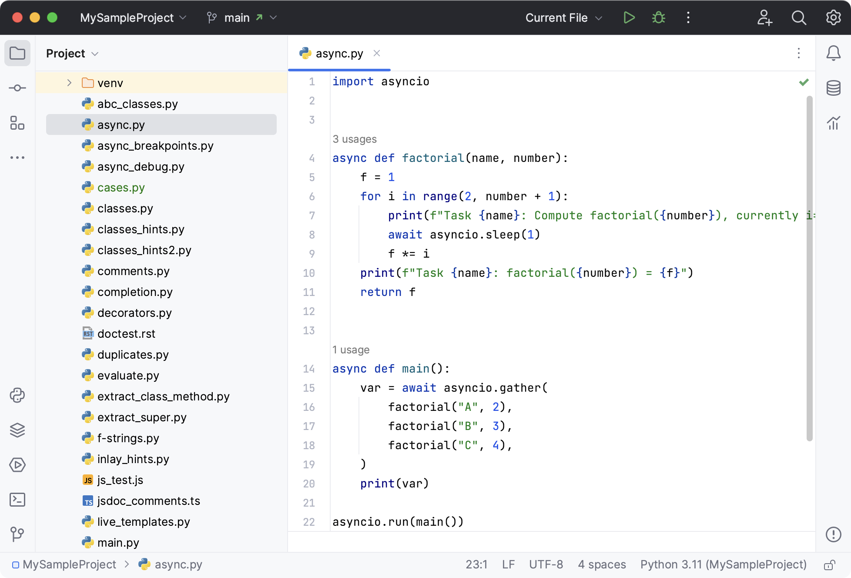851x578 pixels.
Task: Open Search Everywhere
Action: coord(799,18)
